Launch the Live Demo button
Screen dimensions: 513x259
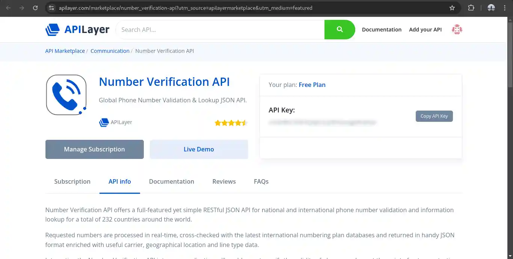point(199,149)
